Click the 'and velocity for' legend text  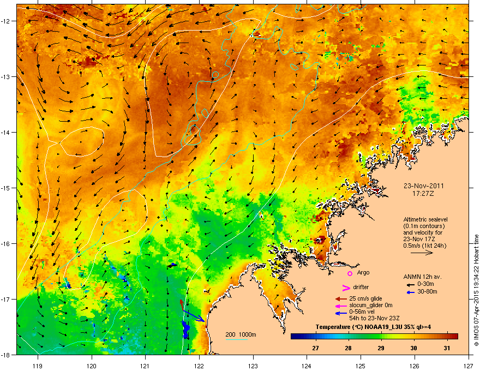pyautogui.click(x=423, y=232)
